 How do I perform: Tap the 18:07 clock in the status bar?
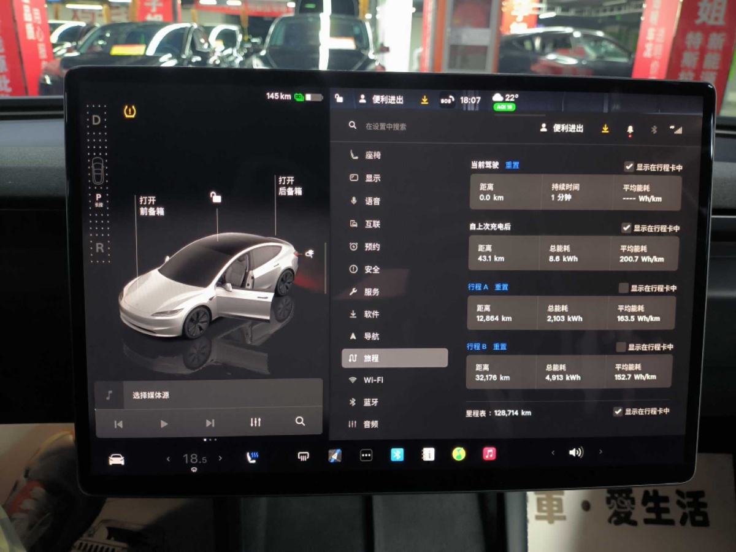[x=470, y=100]
